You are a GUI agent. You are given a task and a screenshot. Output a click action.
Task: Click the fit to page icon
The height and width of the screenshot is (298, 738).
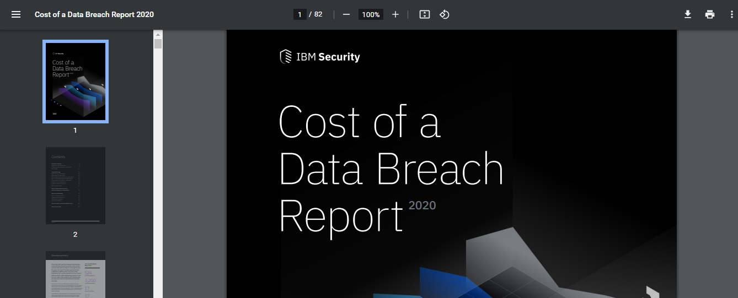click(424, 14)
